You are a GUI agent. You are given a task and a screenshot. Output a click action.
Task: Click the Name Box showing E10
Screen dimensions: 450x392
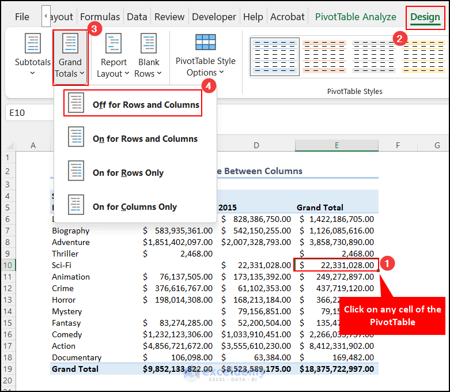(29, 112)
